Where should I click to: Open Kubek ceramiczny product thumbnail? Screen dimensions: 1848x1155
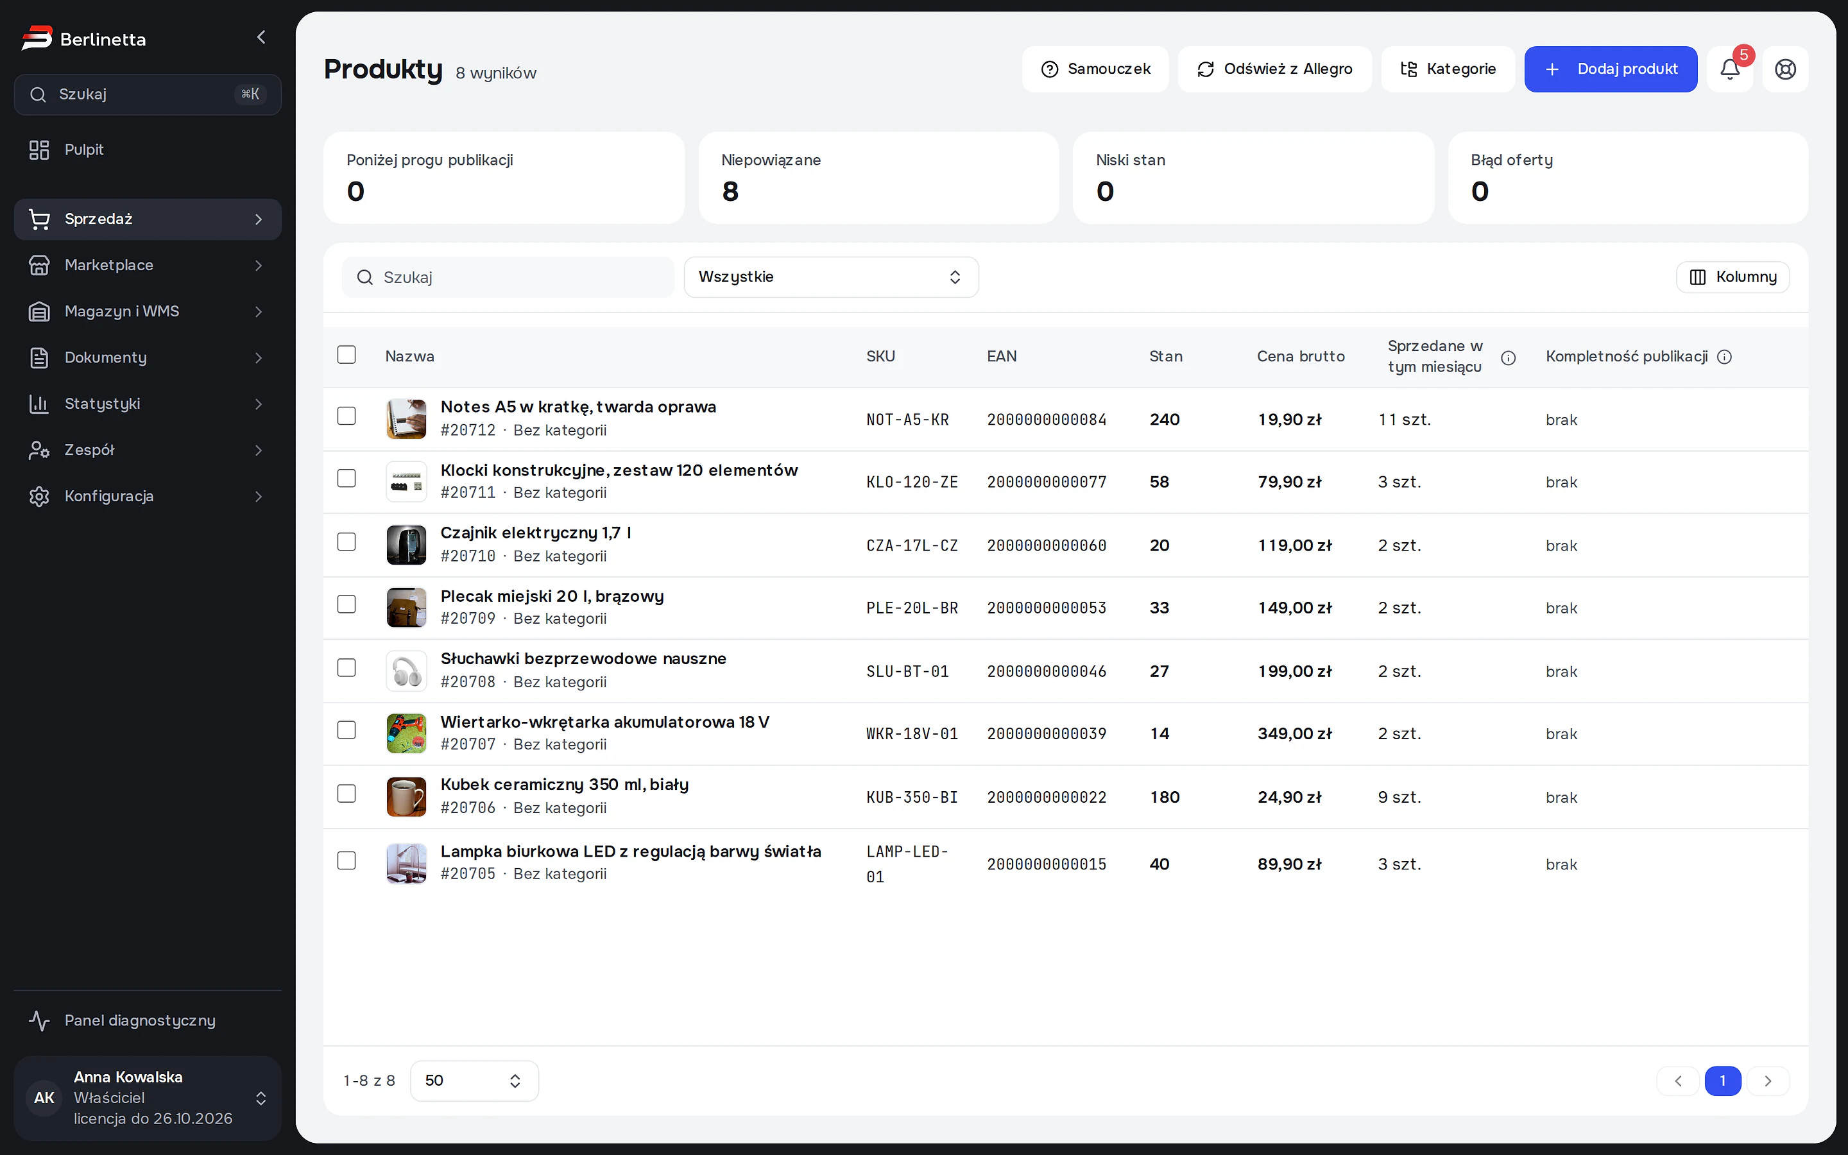pos(406,797)
